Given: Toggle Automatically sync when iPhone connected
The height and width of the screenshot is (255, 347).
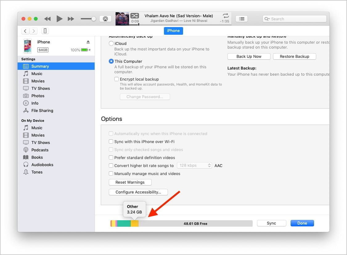Looking at the screenshot, I should [x=111, y=134].
